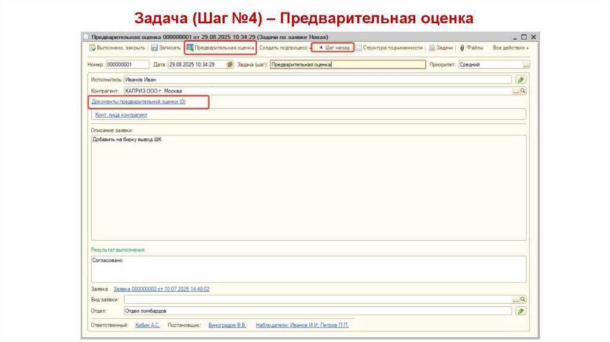Click the 'Вид заявки' input field

[x=318, y=300]
